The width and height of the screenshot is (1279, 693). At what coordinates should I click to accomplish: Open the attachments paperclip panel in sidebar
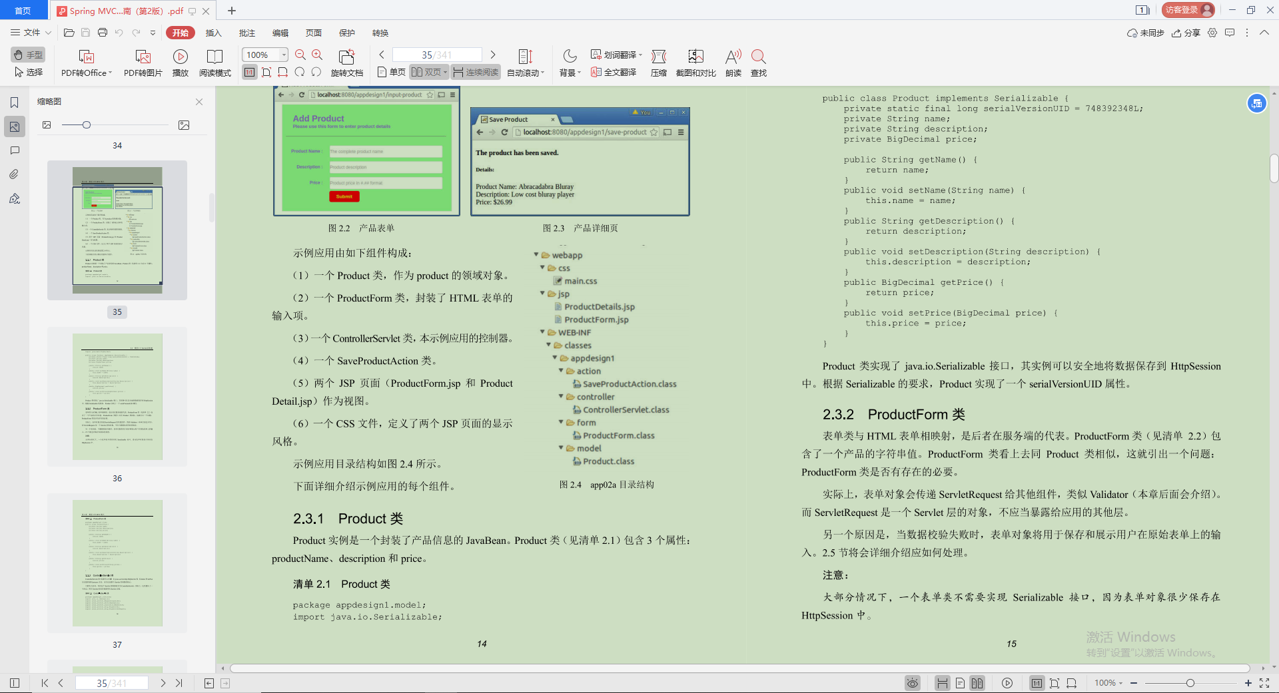click(14, 174)
